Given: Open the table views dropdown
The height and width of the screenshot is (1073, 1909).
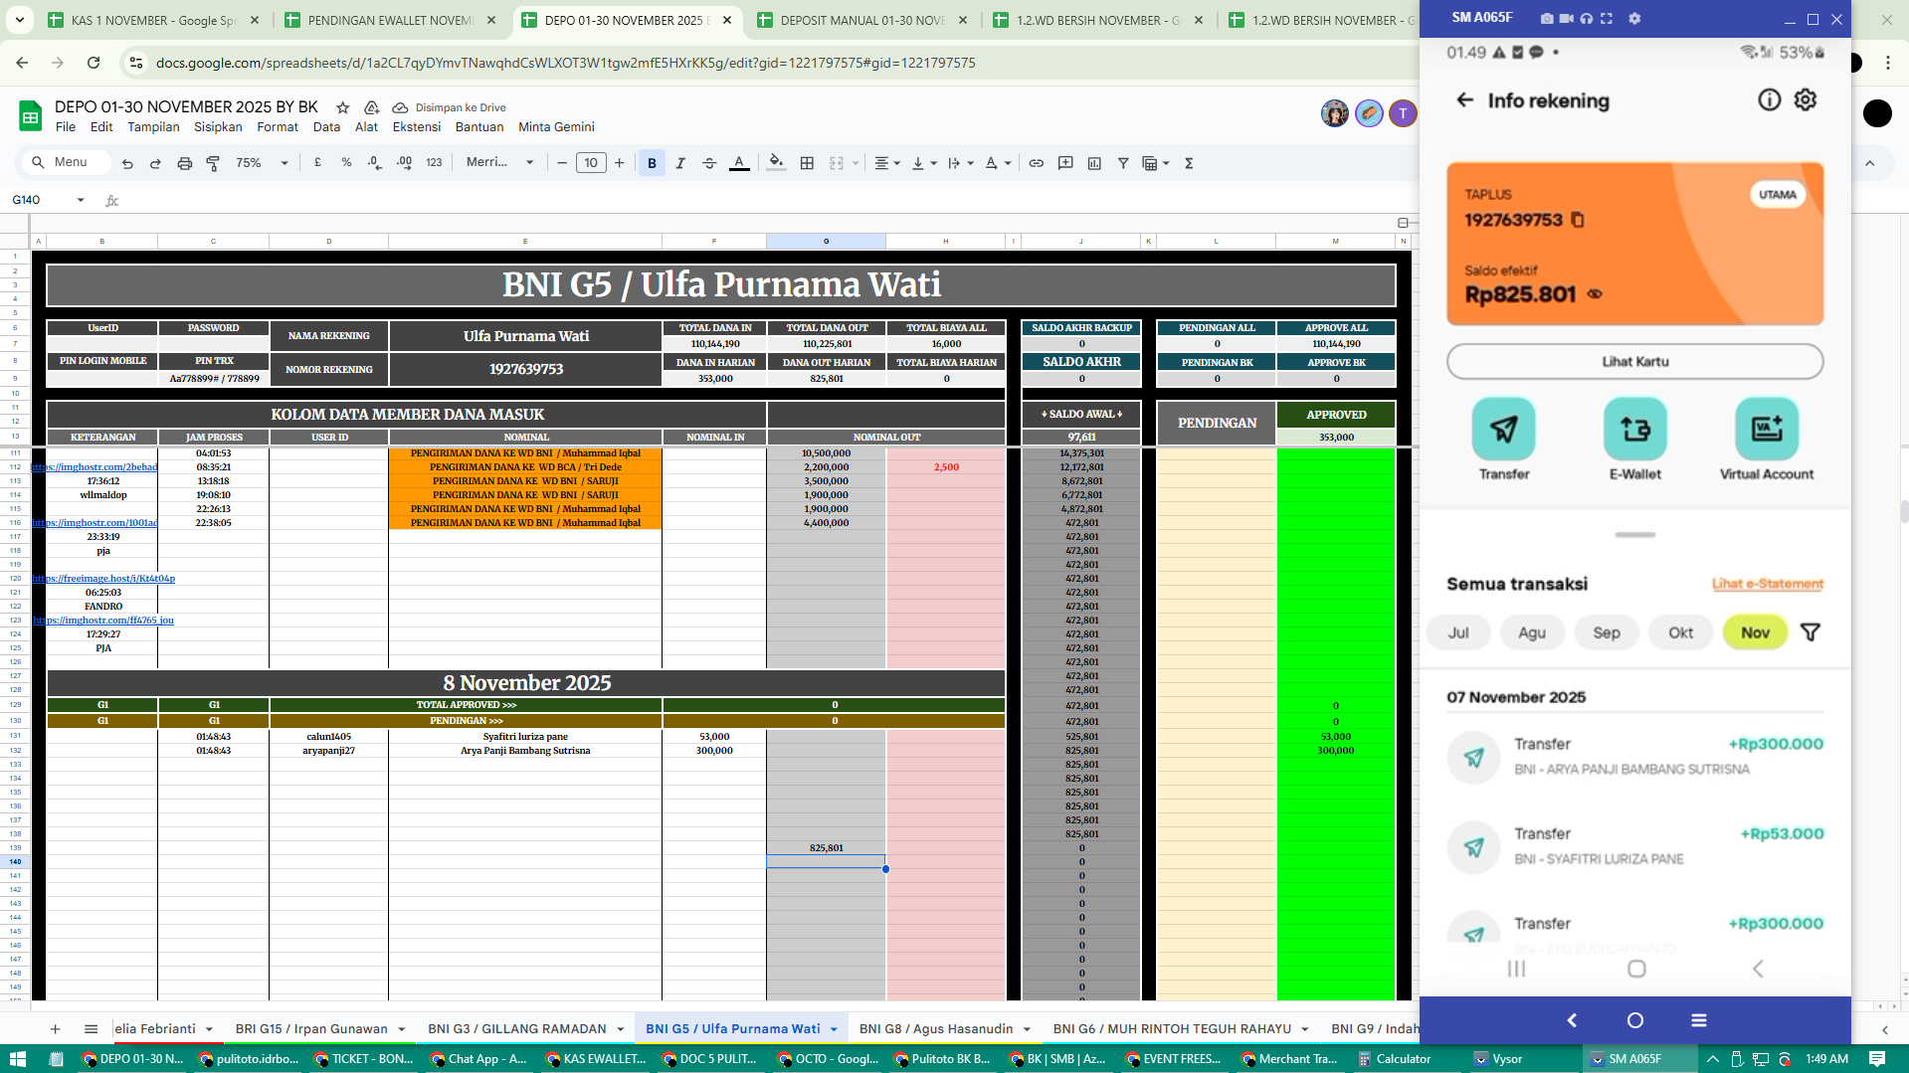Looking at the screenshot, I should point(1156,163).
